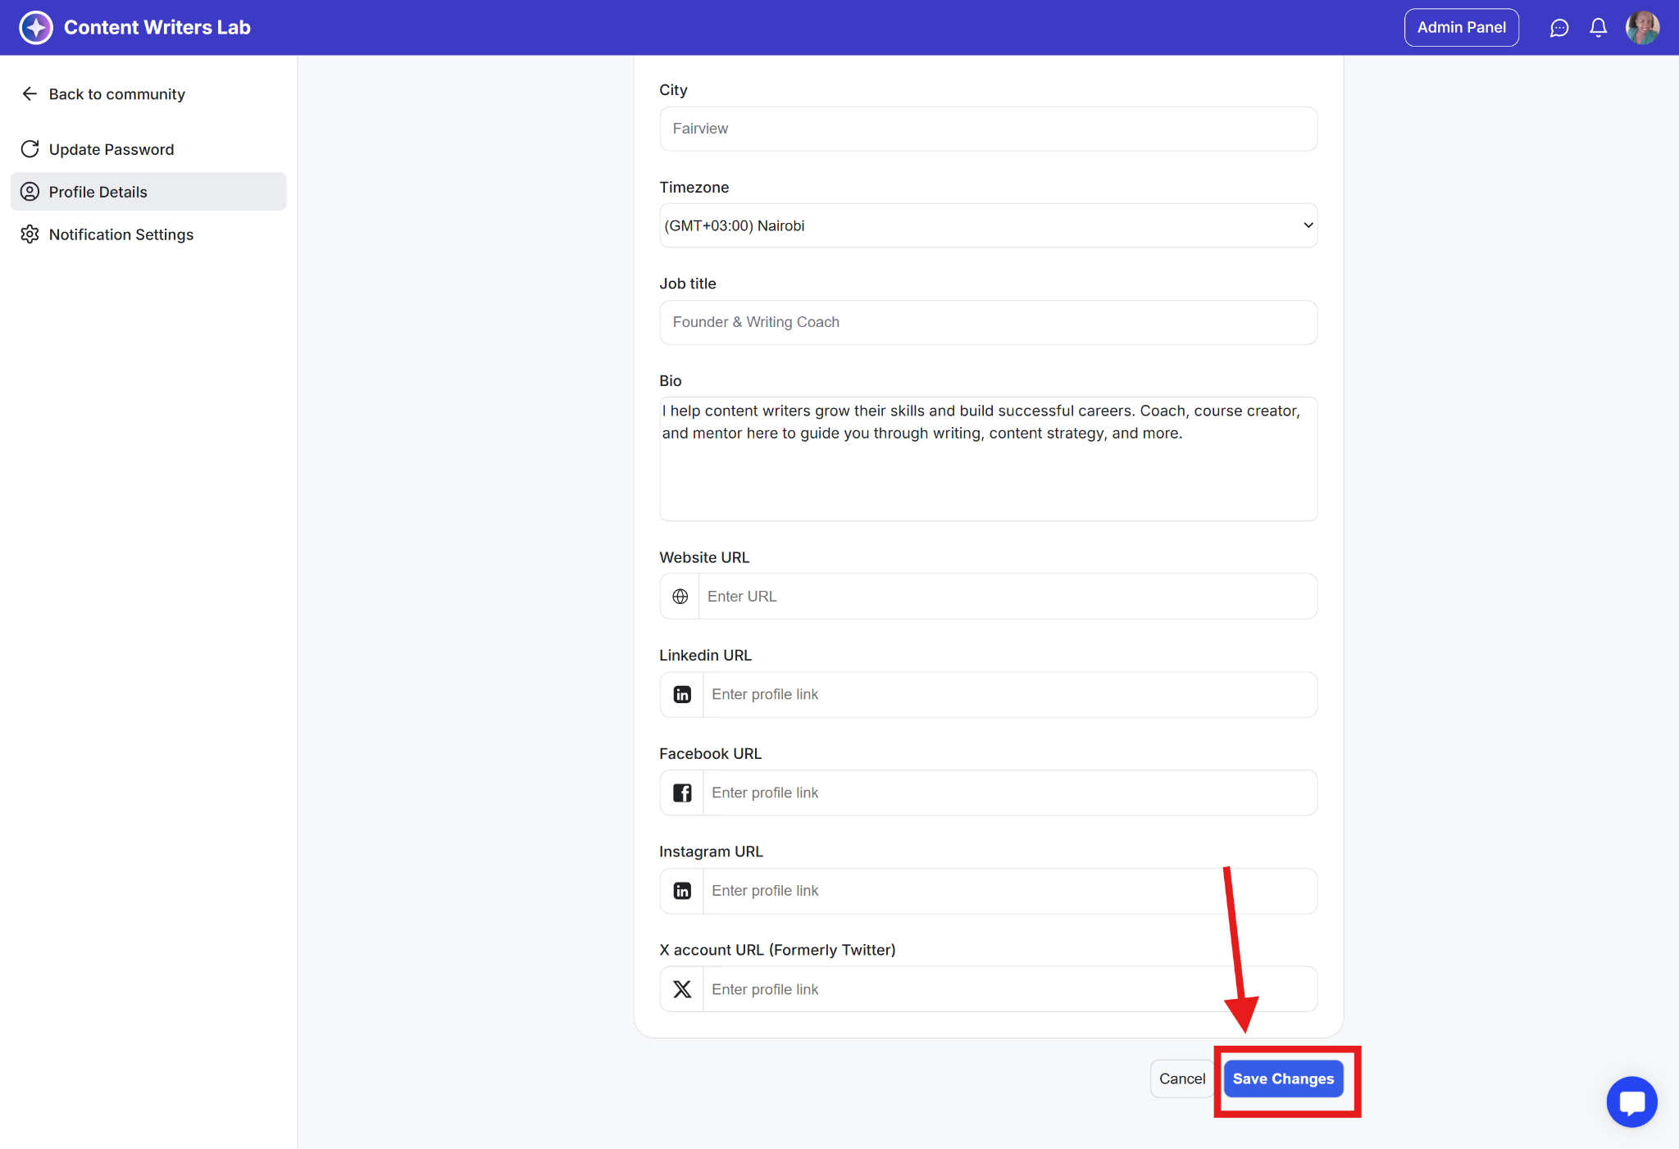This screenshot has width=1679, height=1149.
Task: Click Back to community link
Action: point(116,94)
